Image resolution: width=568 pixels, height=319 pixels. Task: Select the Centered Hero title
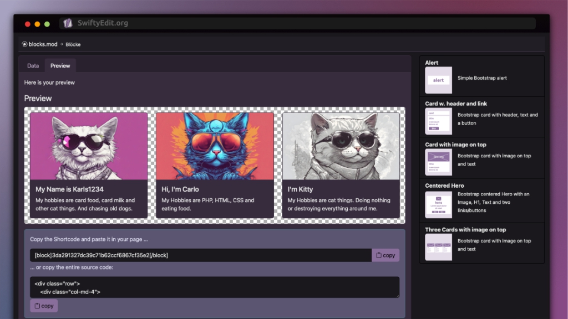[444, 186]
